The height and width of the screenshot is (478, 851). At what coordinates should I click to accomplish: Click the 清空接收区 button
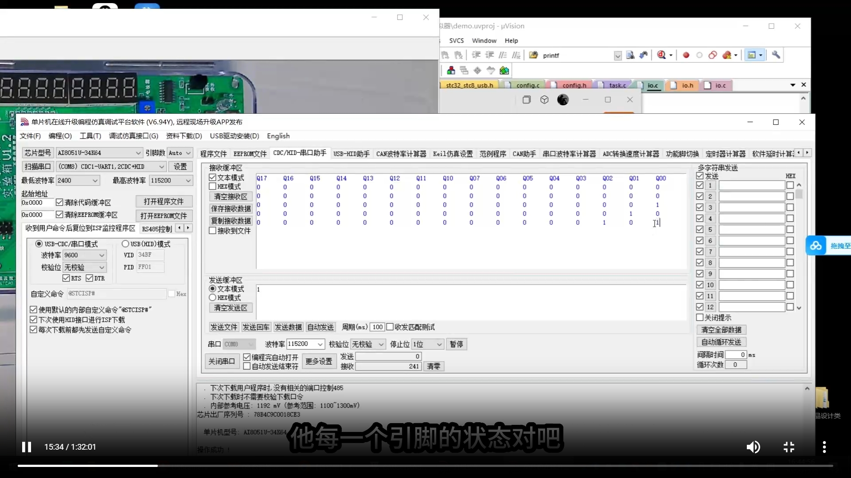[x=230, y=197]
